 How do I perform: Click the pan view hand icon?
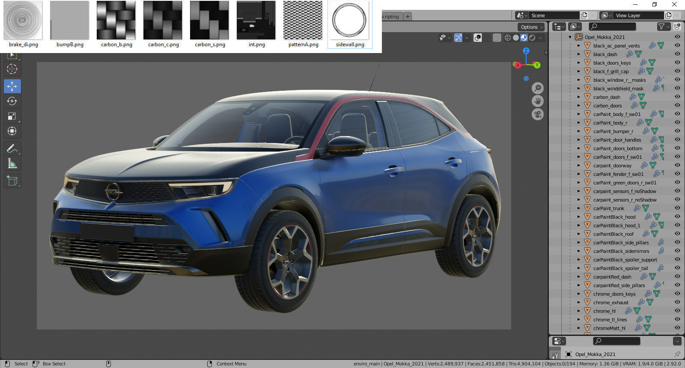tap(538, 101)
